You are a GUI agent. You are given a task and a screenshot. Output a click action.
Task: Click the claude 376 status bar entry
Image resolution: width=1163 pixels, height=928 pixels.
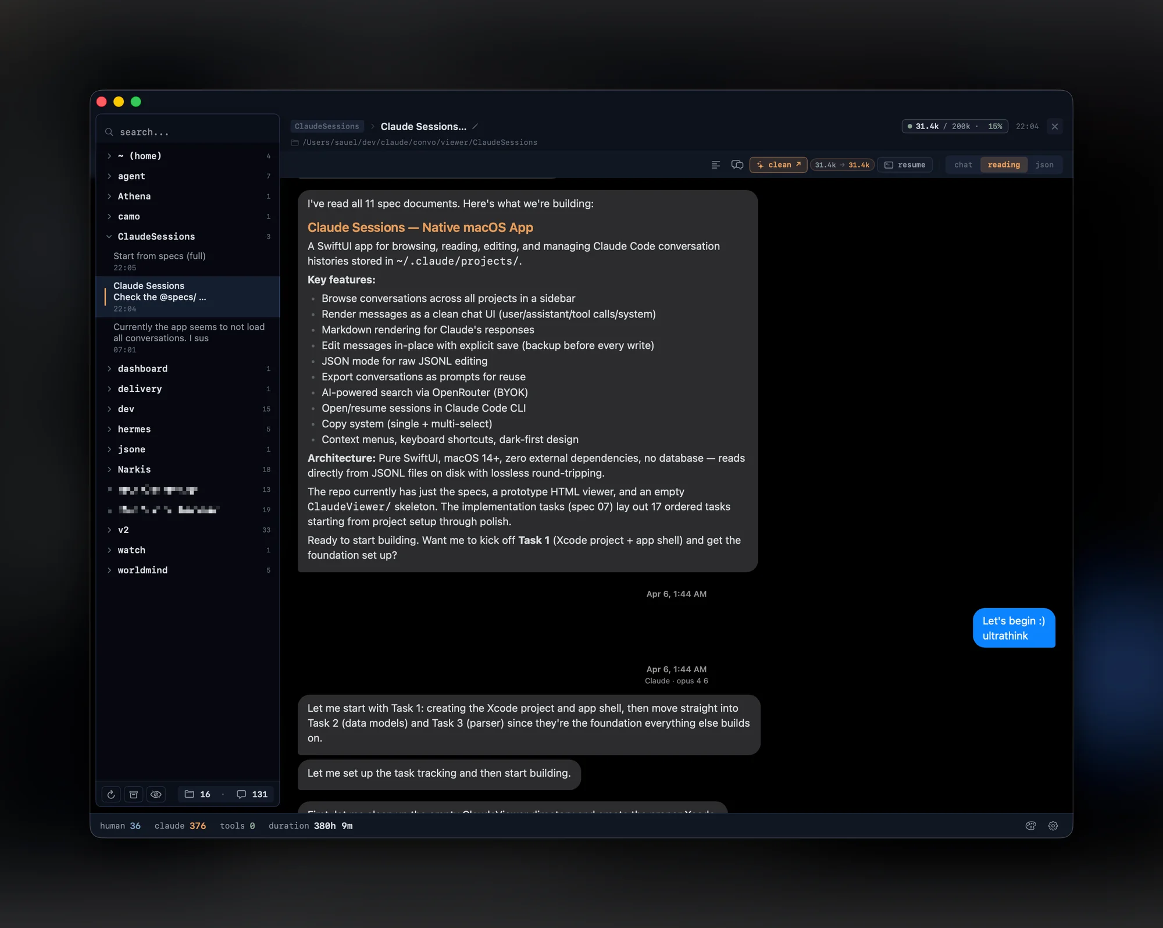coord(180,826)
